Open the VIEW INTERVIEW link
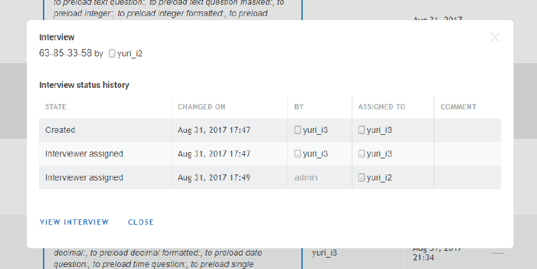Screen dimensions: 537x269 tap(74, 222)
